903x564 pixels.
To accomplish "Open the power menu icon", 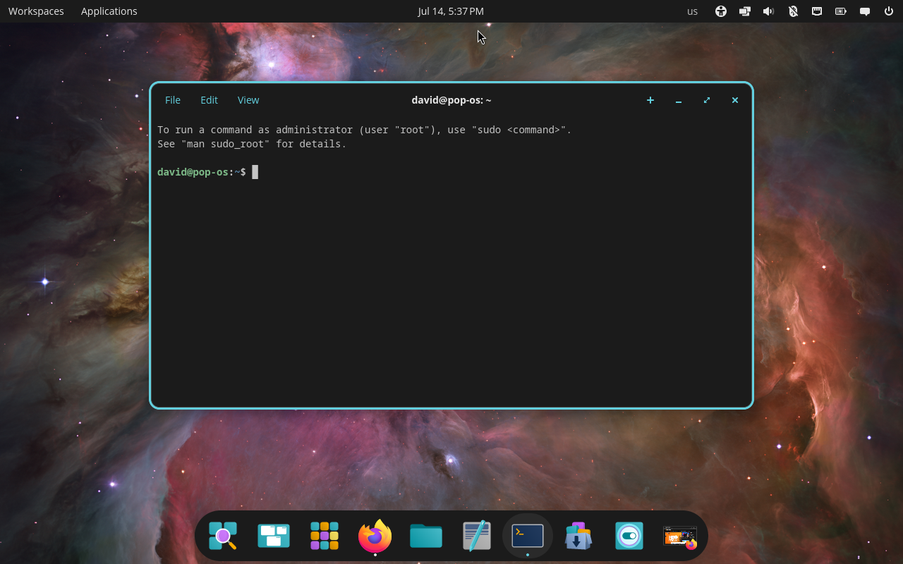I will click(889, 11).
